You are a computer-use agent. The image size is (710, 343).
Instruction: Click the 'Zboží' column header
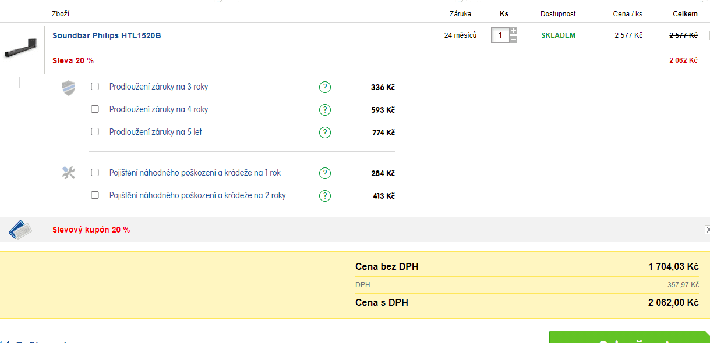61,14
